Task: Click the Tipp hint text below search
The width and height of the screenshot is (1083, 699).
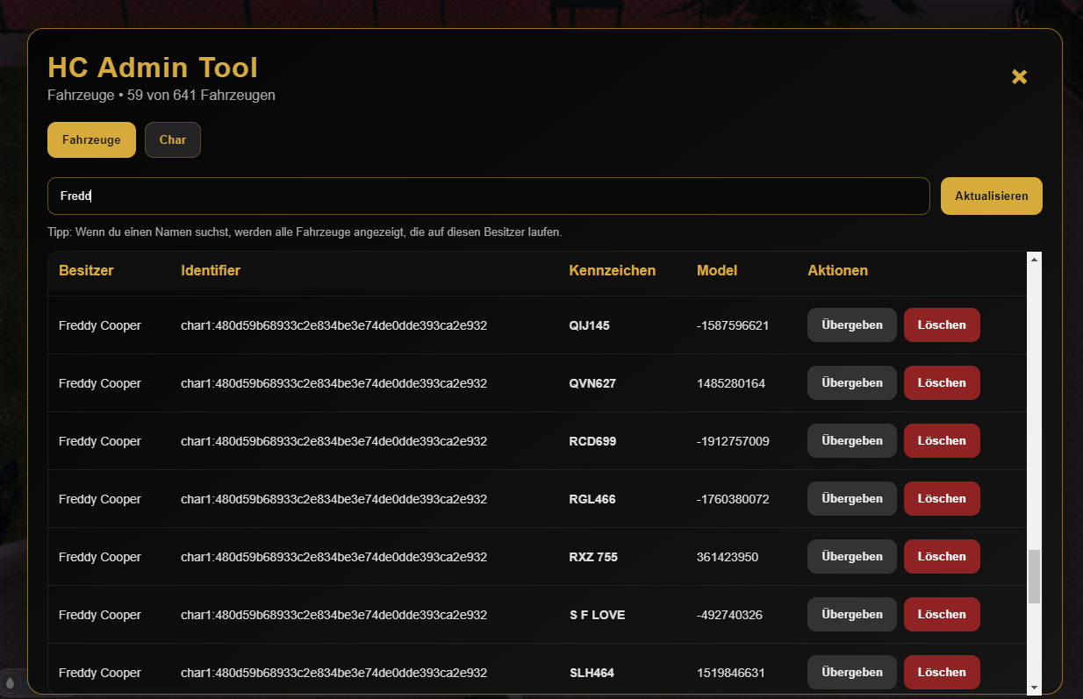Action: 305,232
